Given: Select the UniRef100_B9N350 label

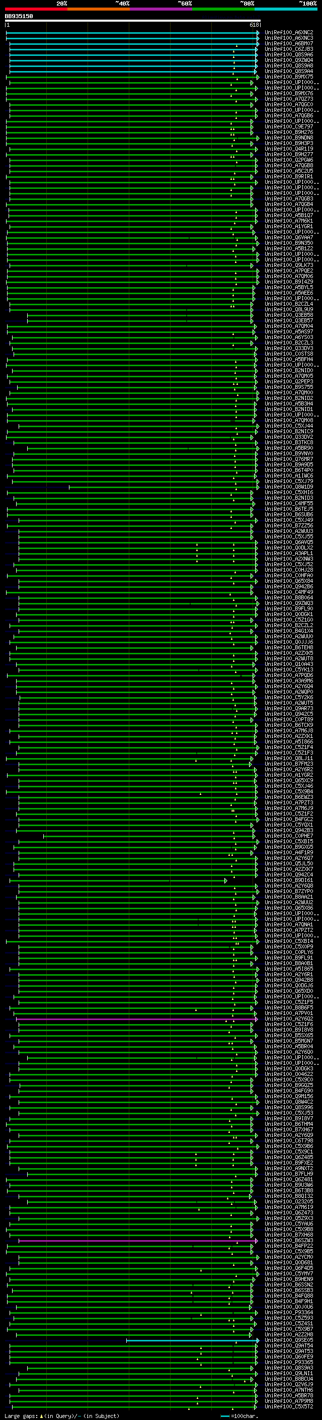Looking at the screenshot, I should [289, 243].
